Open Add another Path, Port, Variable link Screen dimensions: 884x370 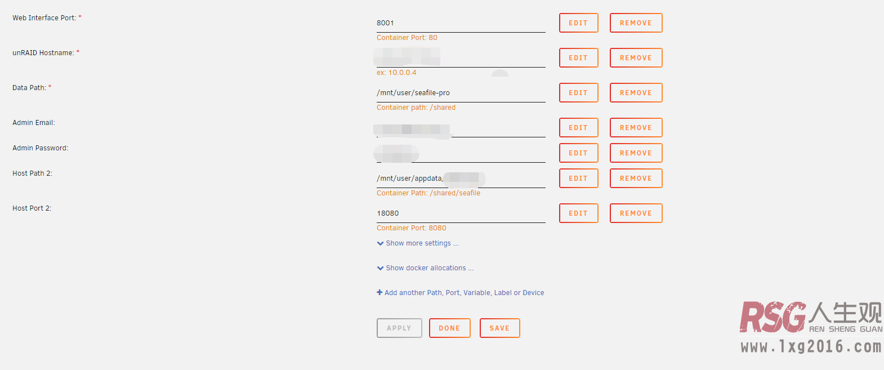pyautogui.click(x=461, y=293)
